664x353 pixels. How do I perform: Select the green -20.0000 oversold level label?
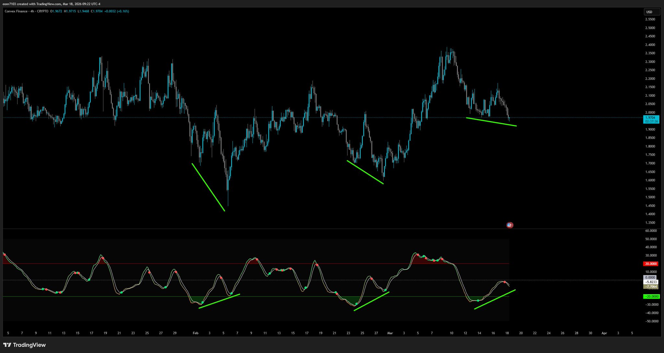[x=651, y=296]
